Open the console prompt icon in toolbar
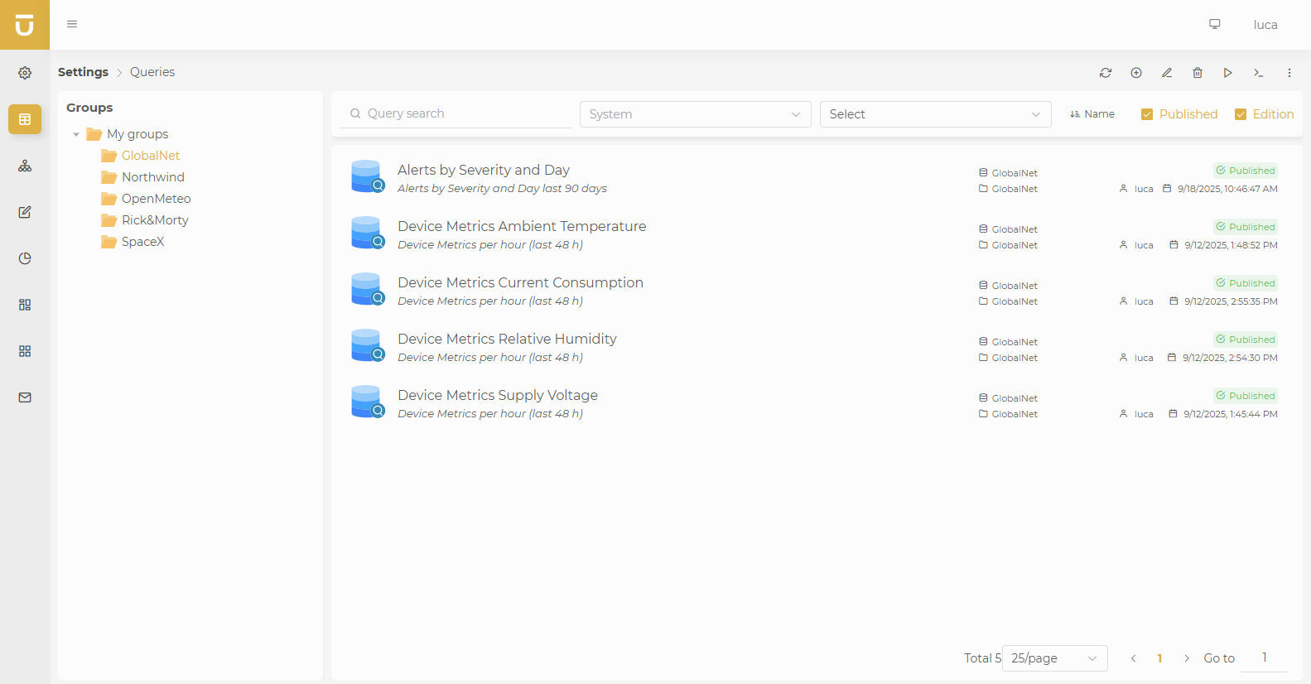Screen dimensions: 1311x684 pos(1259,73)
